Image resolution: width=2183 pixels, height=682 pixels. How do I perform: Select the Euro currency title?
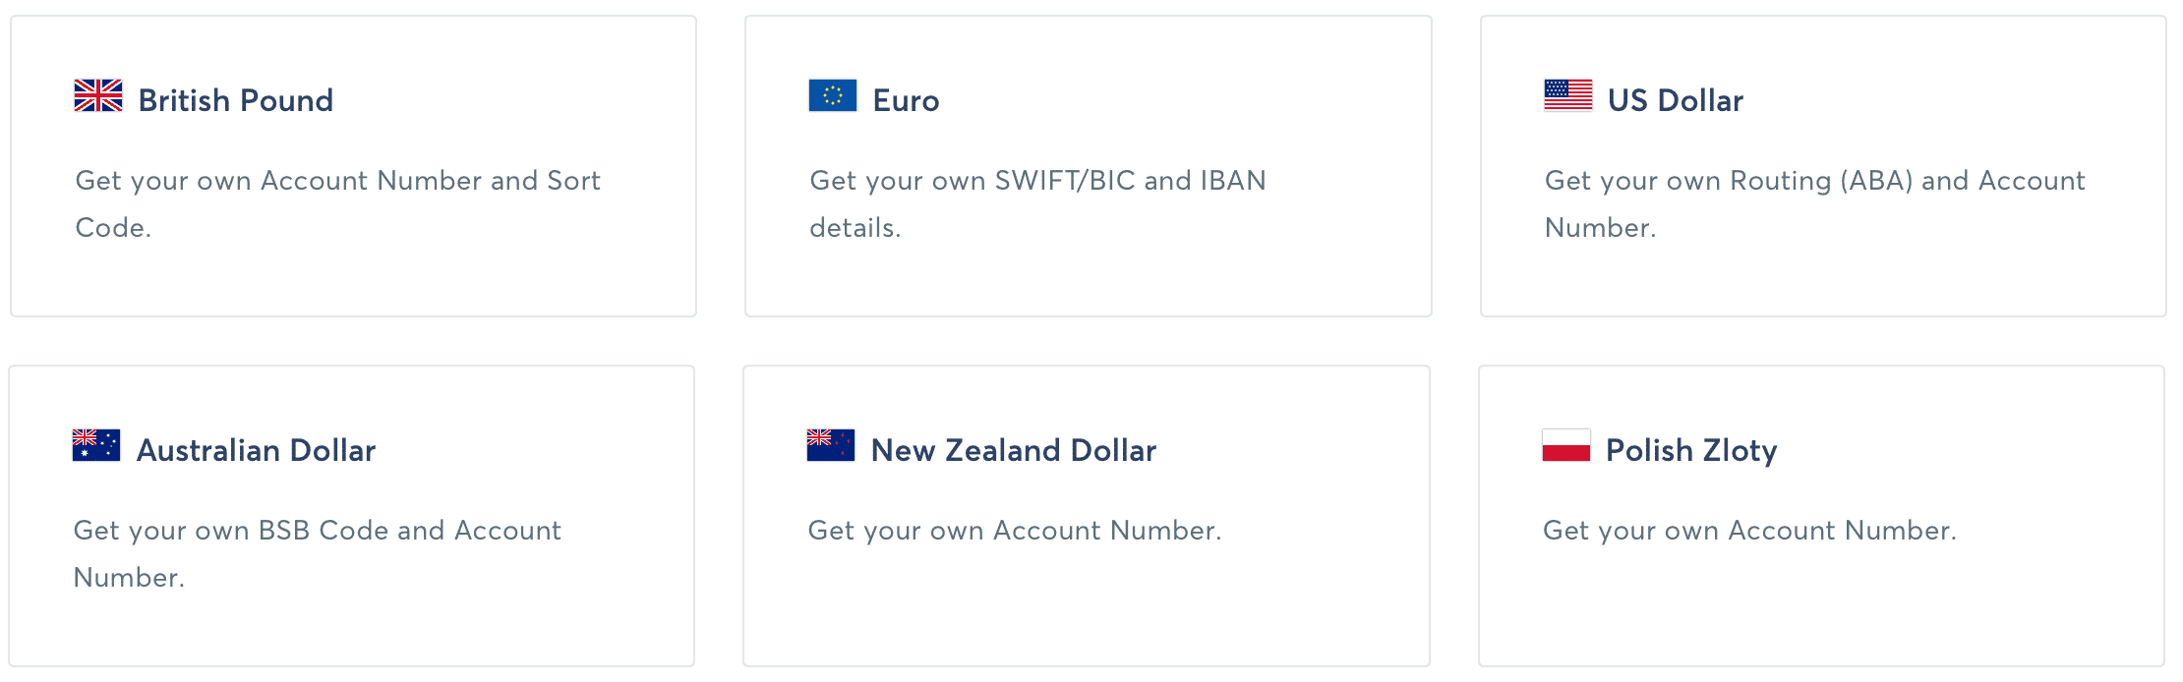point(906,100)
